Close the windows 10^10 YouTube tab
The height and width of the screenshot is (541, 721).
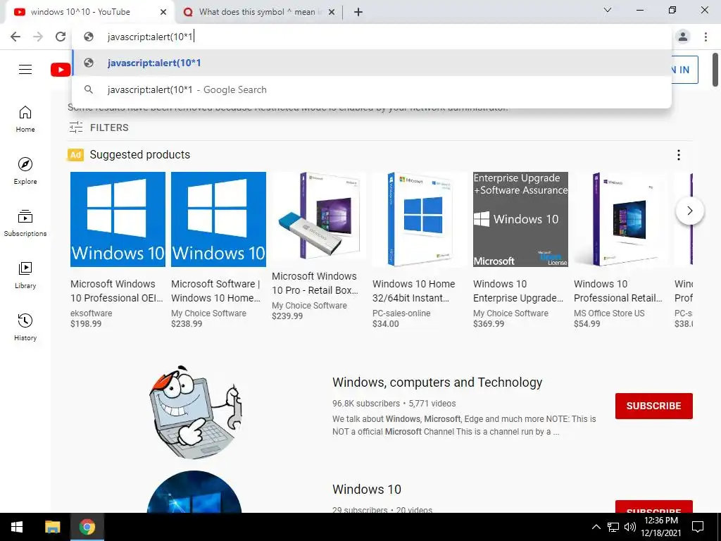(x=163, y=12)
